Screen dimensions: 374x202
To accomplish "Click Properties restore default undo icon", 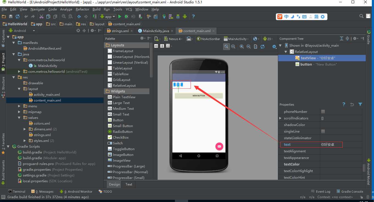I will [x=352, y=104].
